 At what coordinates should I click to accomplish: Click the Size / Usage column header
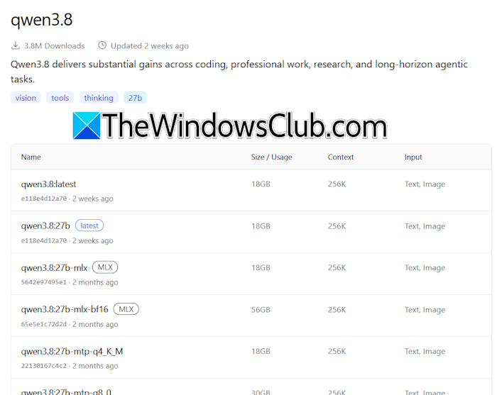272,157
